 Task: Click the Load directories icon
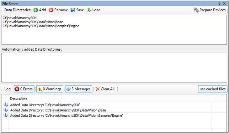tap(89, 10)
